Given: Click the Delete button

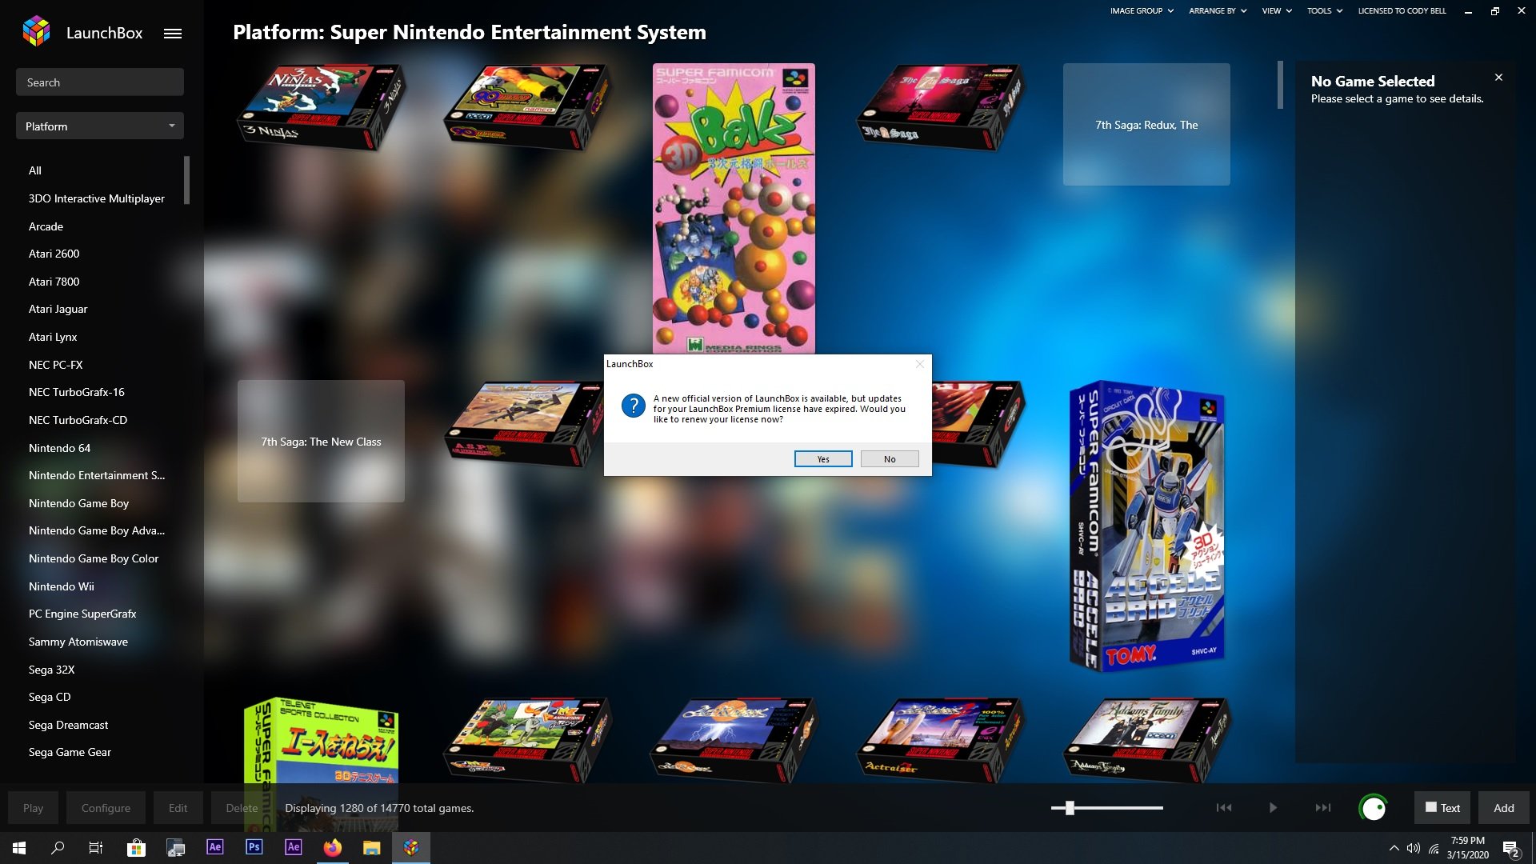Looking at the screenshot, I should [x=242, y=808].
